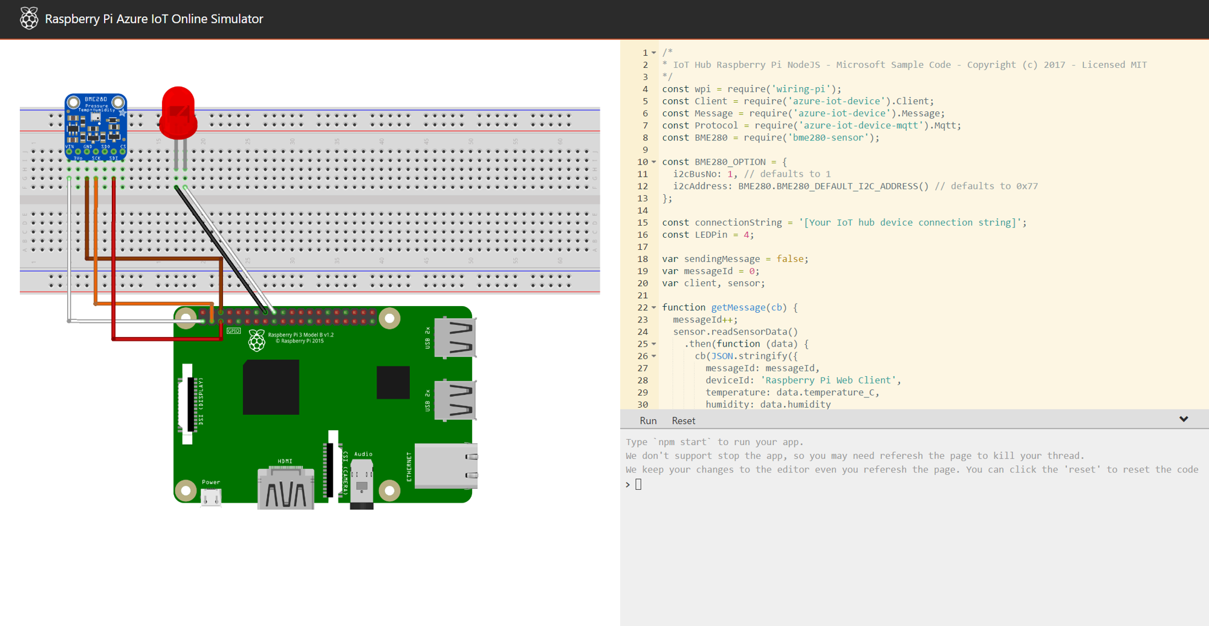Click the BME280 sensor module
Viewport: 1209px width, 626px height.
tap(96, 127)
